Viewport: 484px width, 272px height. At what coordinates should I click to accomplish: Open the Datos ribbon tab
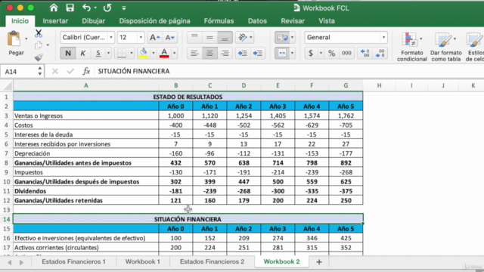257,21
